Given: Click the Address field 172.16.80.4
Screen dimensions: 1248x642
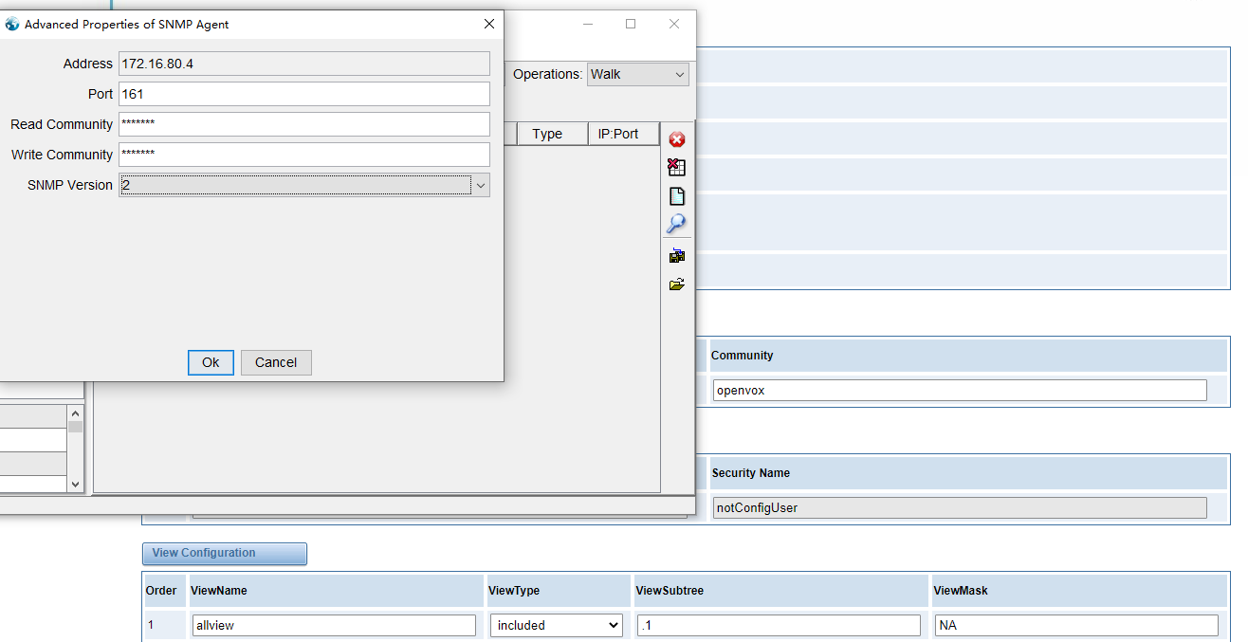Looking at the screenshot, I should click(304, 64).
